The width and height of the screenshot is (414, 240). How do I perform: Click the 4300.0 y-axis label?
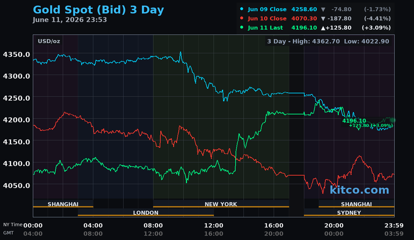pos(16,76)
